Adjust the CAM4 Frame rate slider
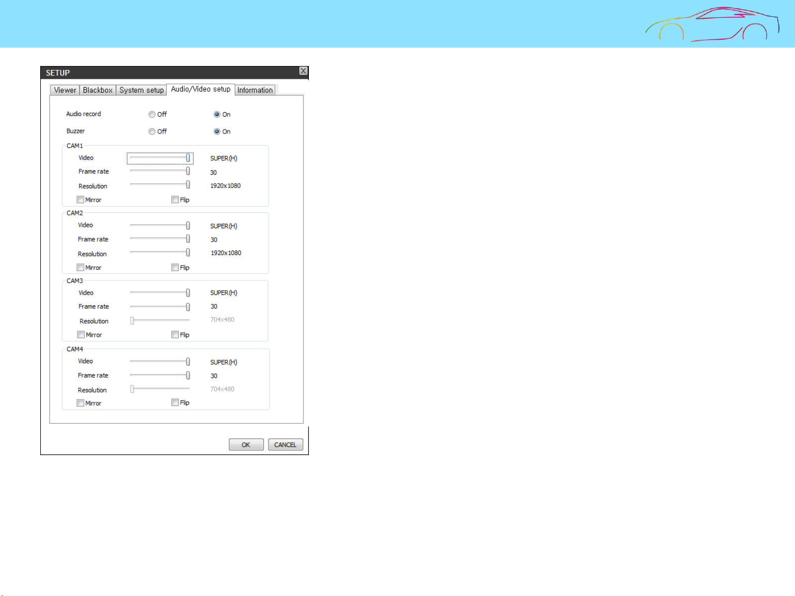 pyautogui.click(x=160, y=375)
